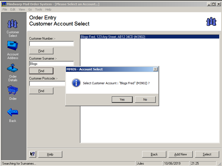Viewport: 222px width, 166px height.
Task: Maximize the Mindwarp Mail Order System window
Action: click(x=213, y=4)
